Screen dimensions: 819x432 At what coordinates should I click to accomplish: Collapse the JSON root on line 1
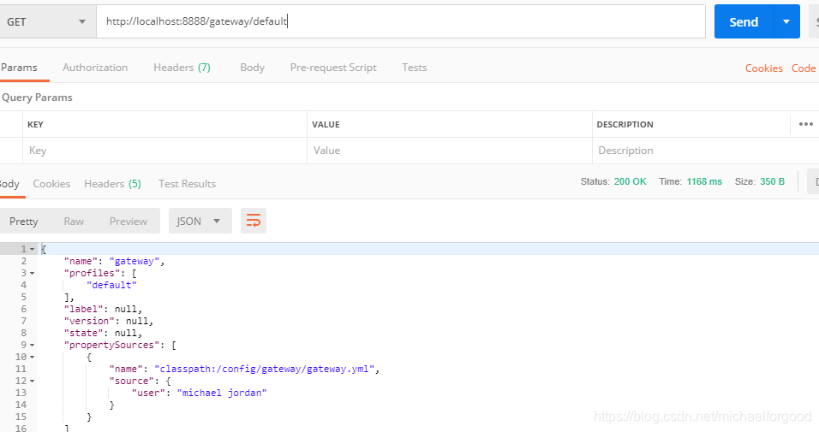click(33, 250)
